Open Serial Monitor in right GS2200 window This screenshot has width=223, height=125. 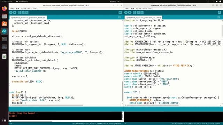[x=220, y=12]
